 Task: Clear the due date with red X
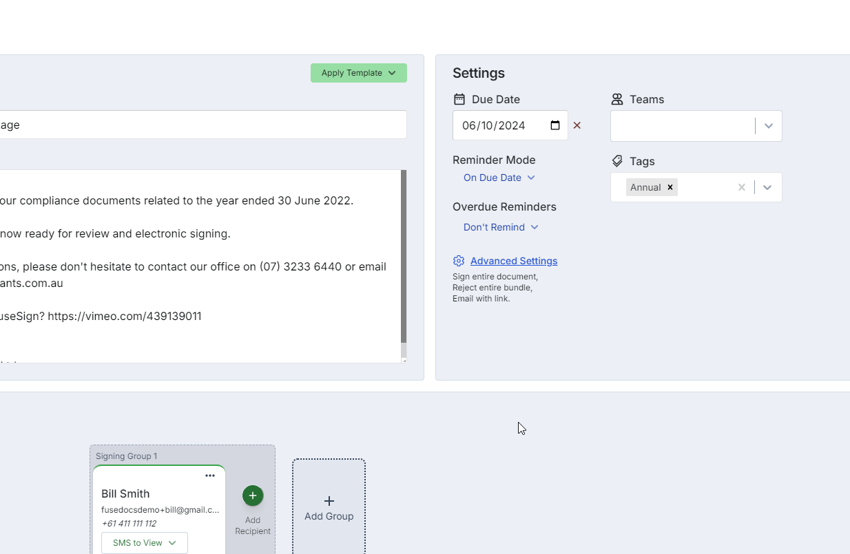coord(577,125)
